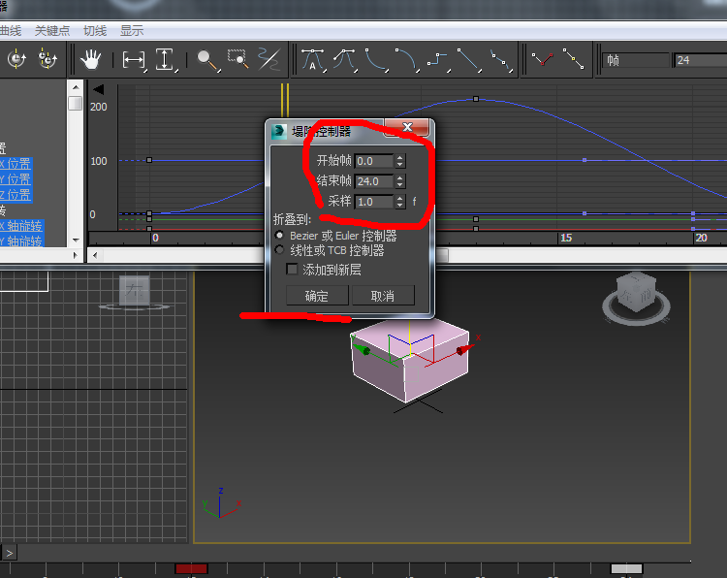Click the value field showing 24
The width and height of the screenshot is (727, 578).
[700, 60]
